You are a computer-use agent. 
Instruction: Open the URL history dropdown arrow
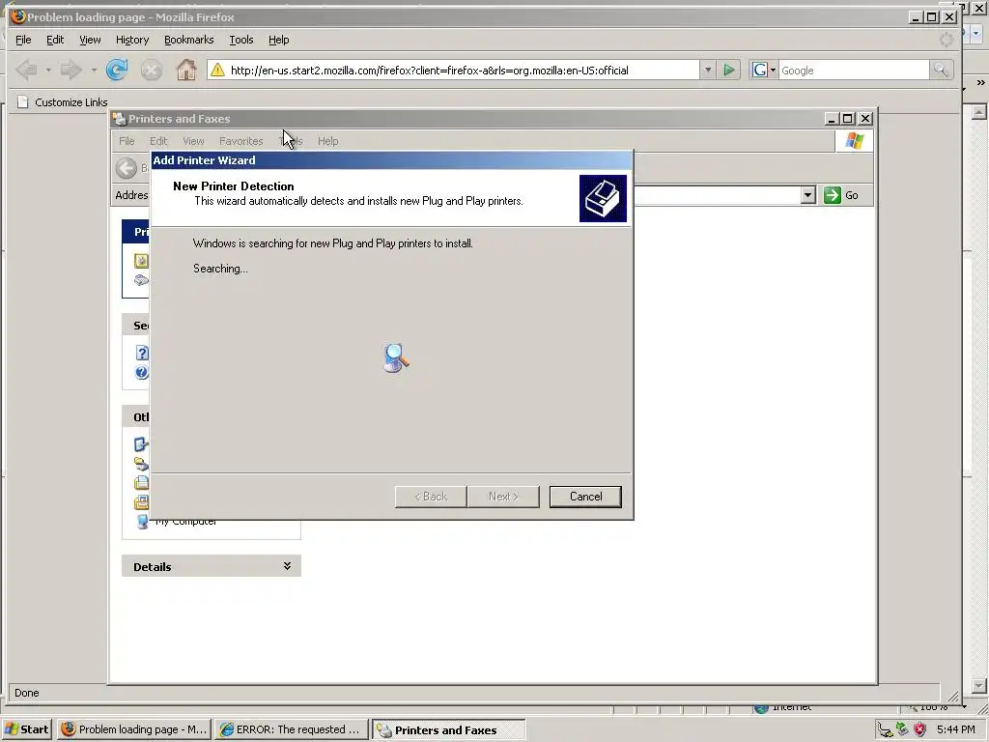708,70
